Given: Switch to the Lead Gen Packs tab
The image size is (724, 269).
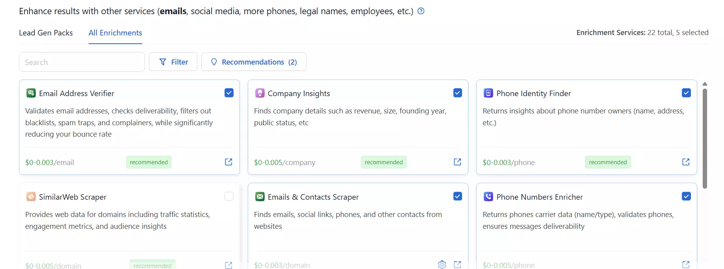Looking at the screenshot, I should pos(46,33).
